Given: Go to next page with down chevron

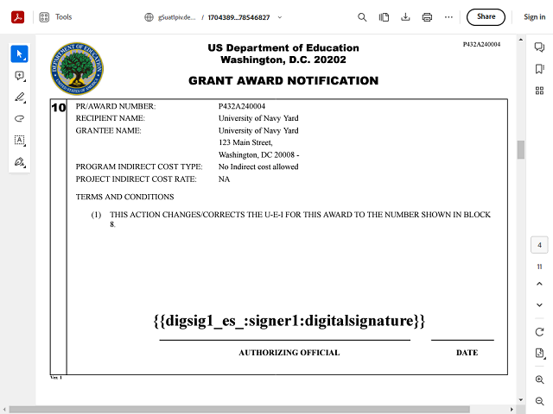Looking at the screenshot, I should tap(539, 305).
